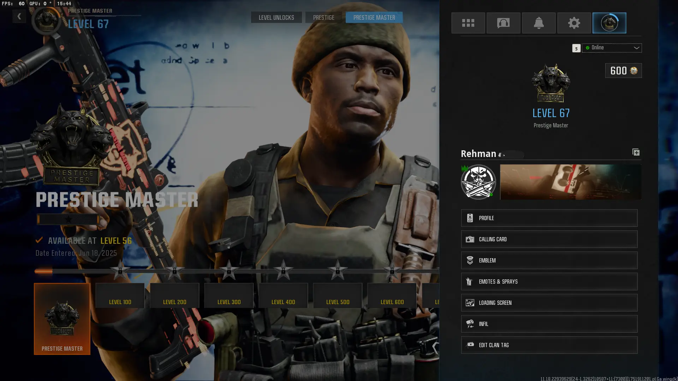Open the Profile menu entry
This screenshot has height=381, width=678.
click(x=549, y=218)
